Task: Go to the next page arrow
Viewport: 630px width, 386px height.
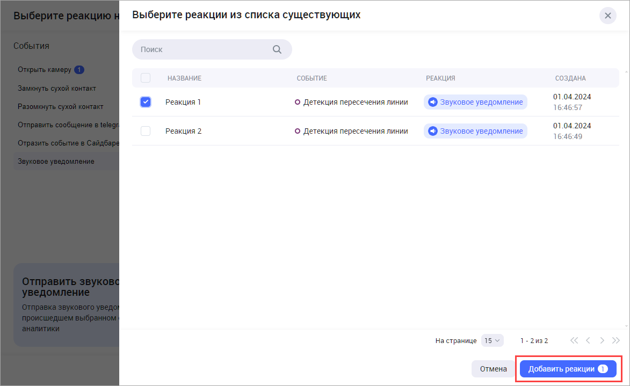Action: coord(602,340)
